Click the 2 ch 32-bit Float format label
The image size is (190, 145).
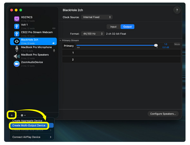[116, 34]
